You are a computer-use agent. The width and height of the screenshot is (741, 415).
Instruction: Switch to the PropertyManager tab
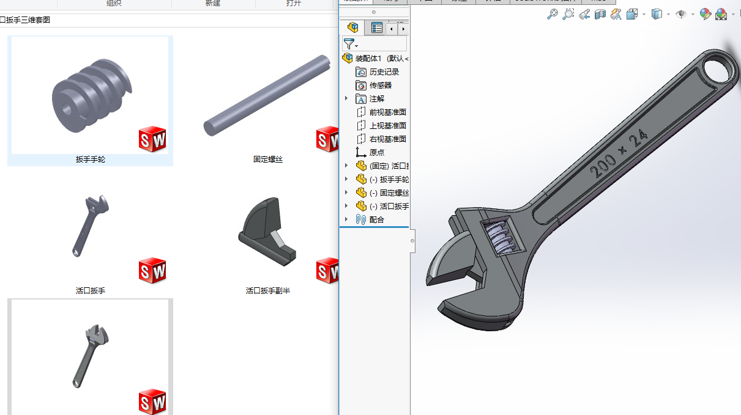pyautogui.click(x=377, y=28)
